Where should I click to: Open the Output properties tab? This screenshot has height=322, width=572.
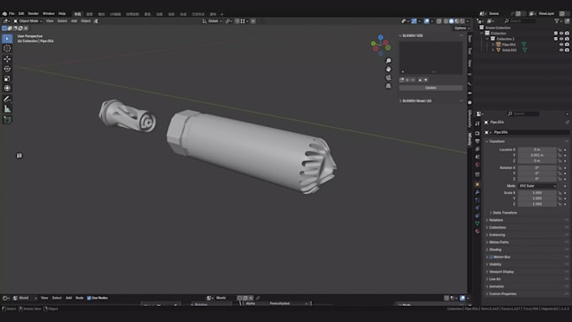[x=477, y=141]
